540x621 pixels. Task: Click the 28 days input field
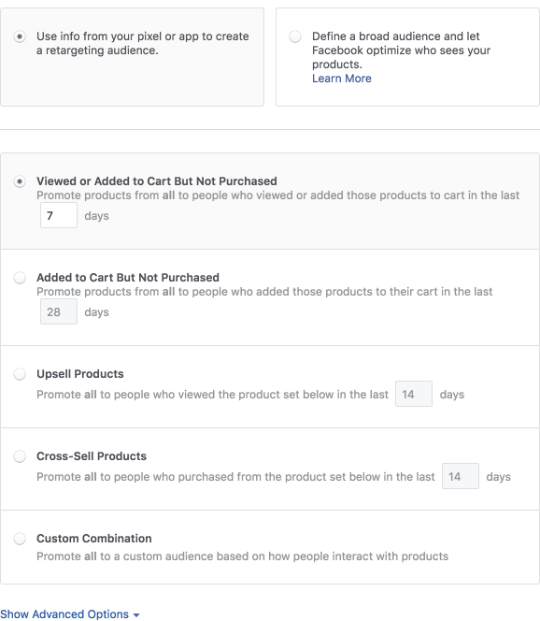tap(59, 311)
